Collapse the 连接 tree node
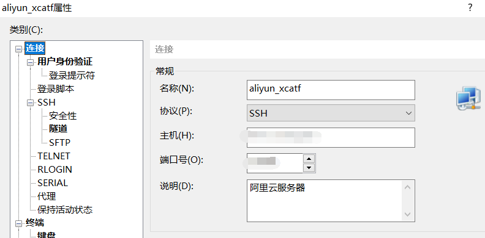Screen dimensions: 485x238 (x=19, y=49)
